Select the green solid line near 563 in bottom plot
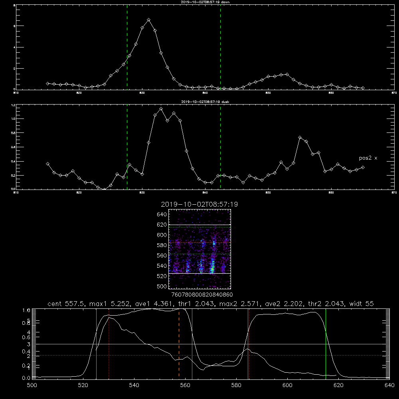Image resolution: width=399 pixels, height=399 pixels. tap(192, 344)
